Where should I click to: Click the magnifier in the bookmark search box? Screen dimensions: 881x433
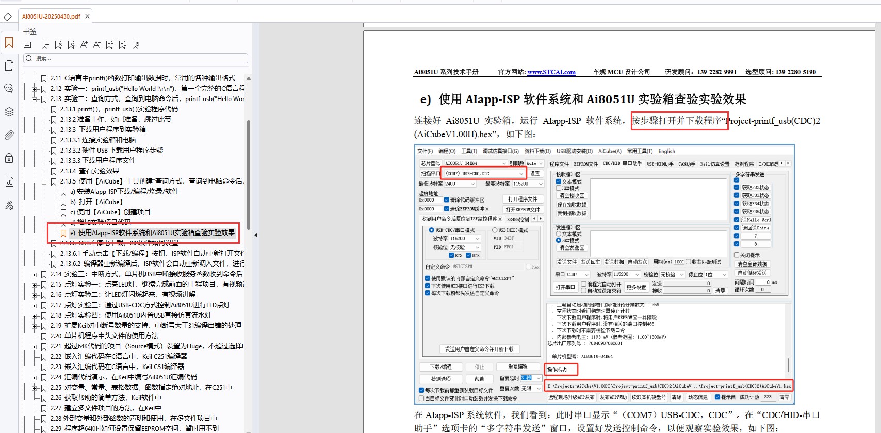coord(29,58)
